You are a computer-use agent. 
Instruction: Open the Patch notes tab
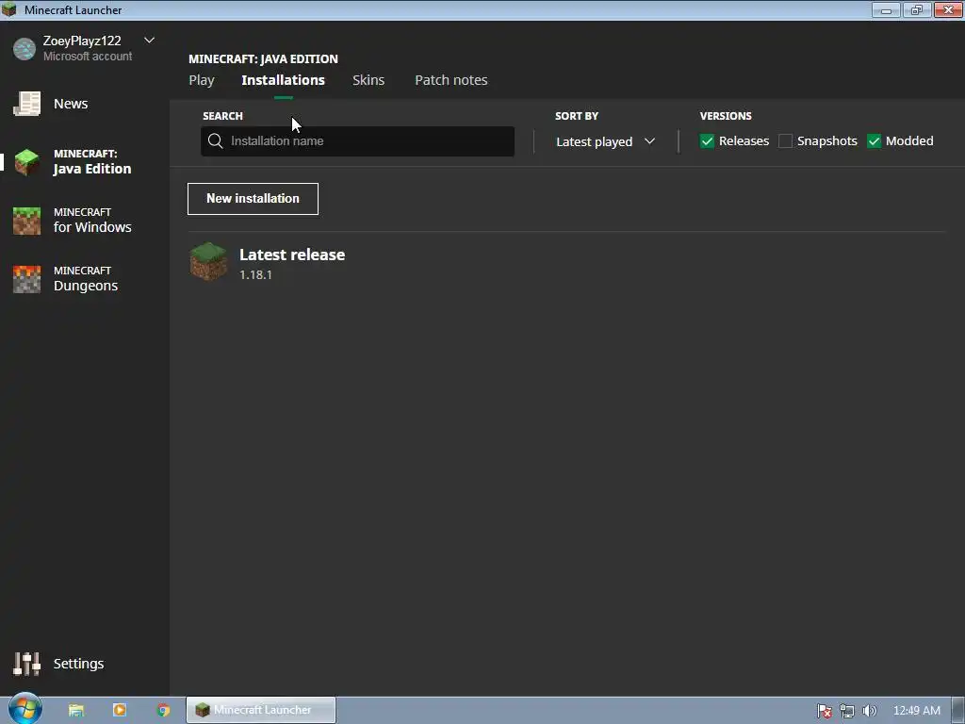click(x=451, y=80)
